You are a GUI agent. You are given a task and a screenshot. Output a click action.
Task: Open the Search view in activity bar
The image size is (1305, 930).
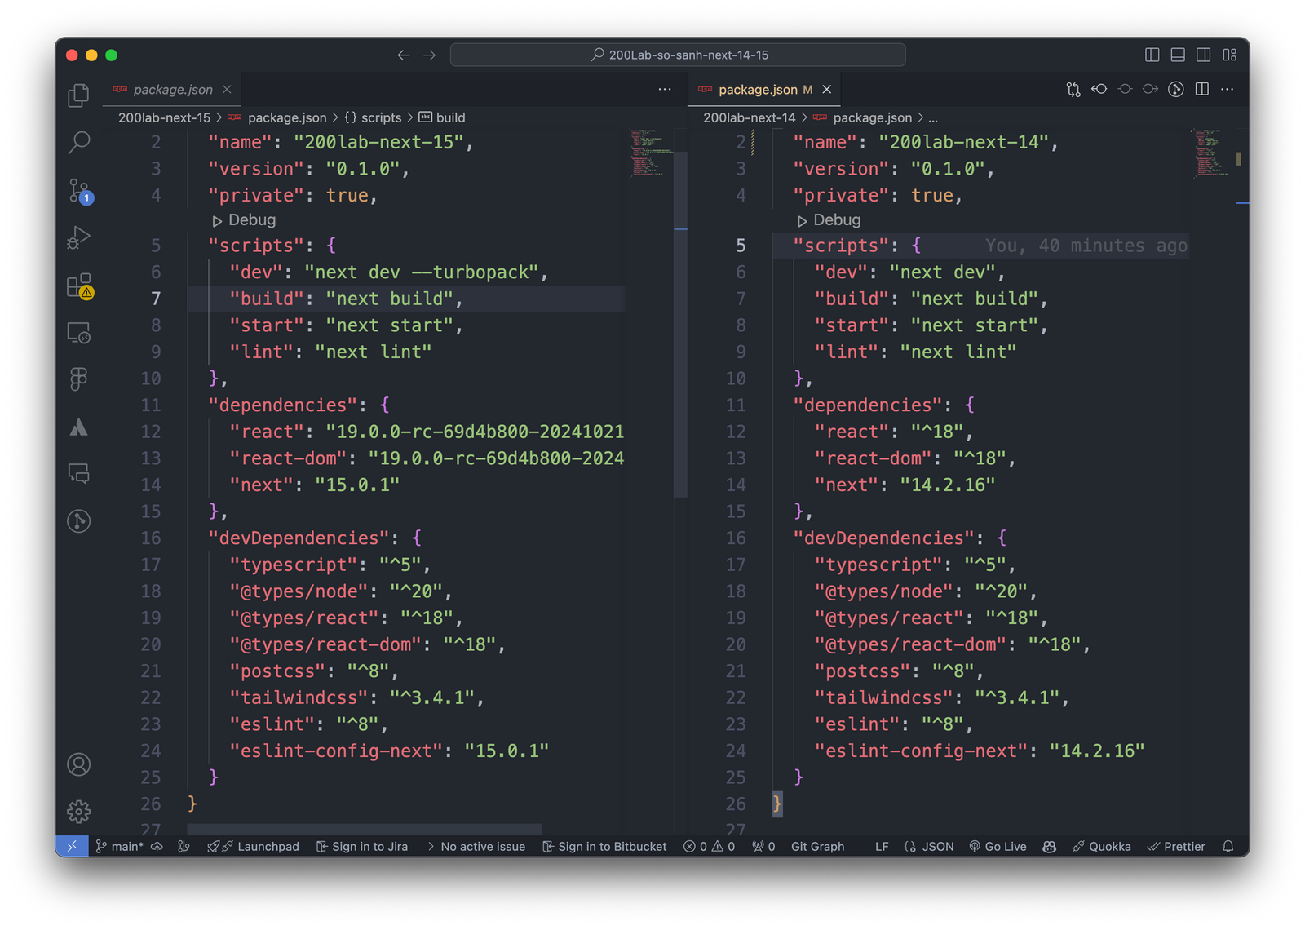click(x=78, y=143)
